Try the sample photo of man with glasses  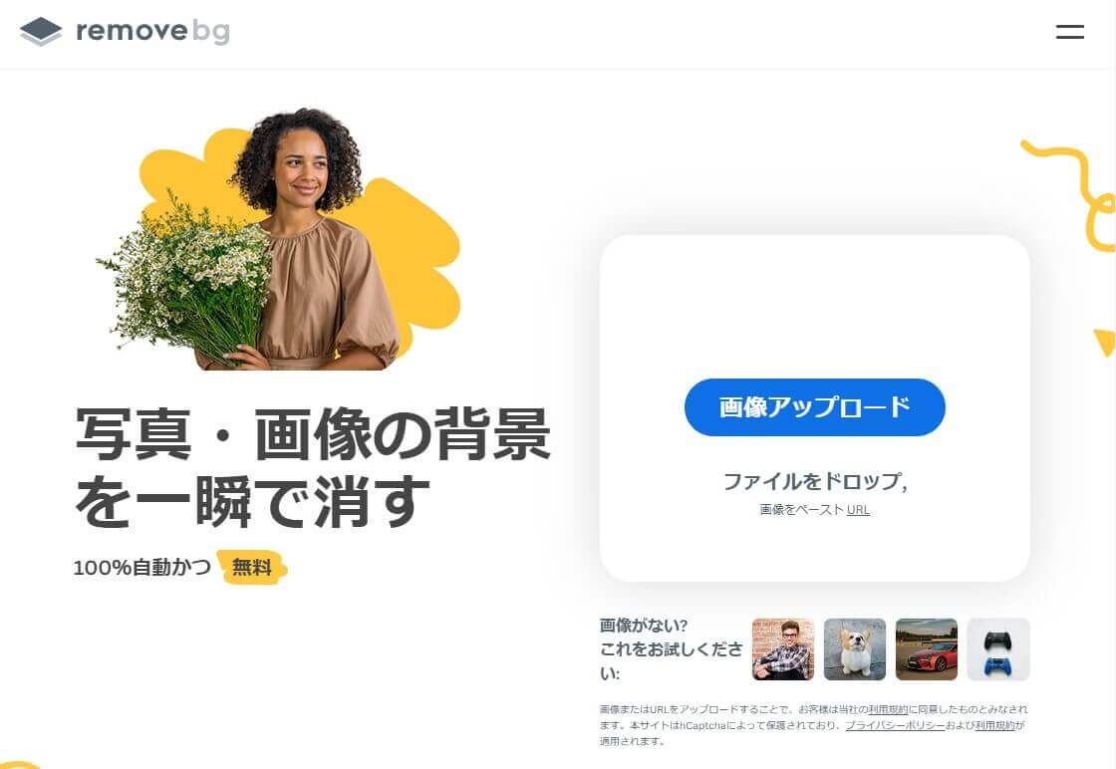(783, 648)
